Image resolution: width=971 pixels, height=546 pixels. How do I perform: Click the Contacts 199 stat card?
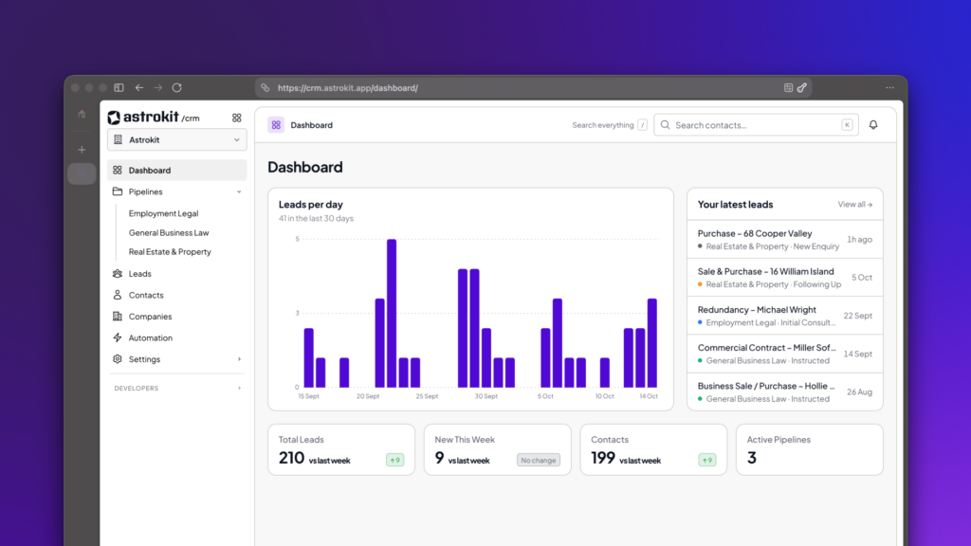coord(653,450)
